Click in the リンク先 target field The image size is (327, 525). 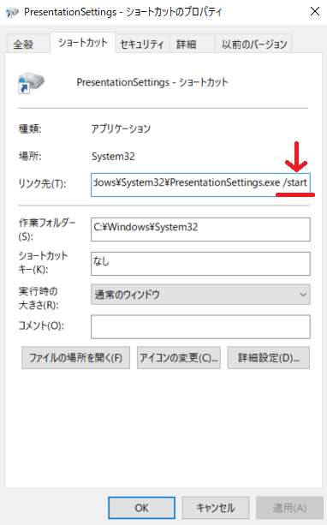(x=200, y=184)
